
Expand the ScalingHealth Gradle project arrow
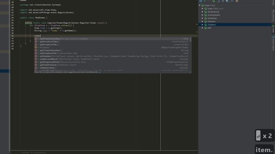pyautogui.click(x=202, y=15)
